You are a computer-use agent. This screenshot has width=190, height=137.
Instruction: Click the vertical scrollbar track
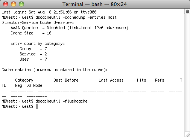(x=187, y=73)
